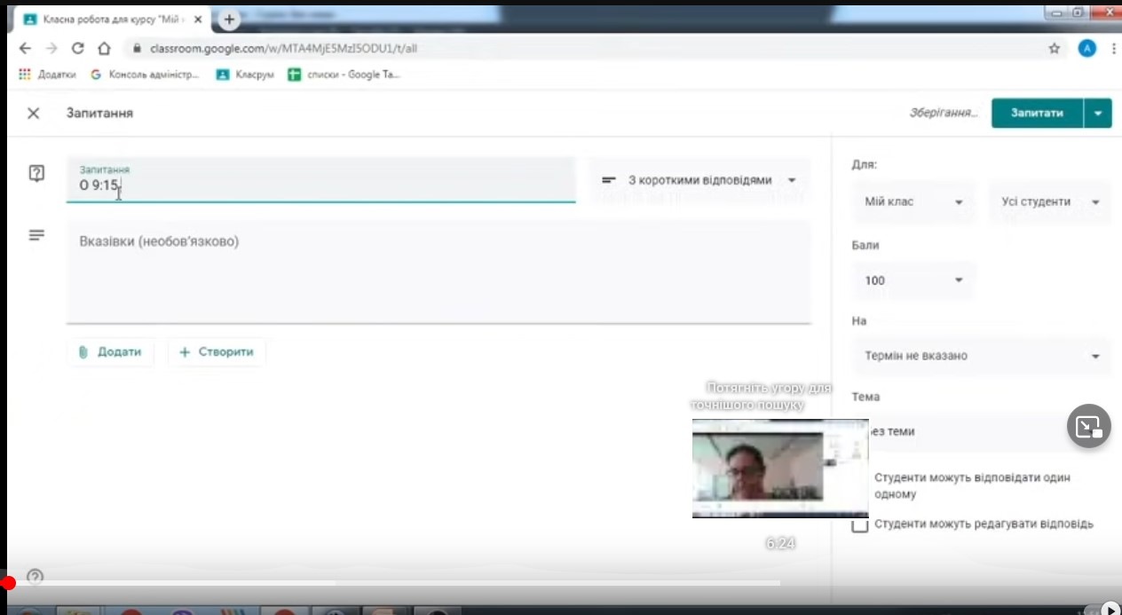This screenshot has width=1122, height=615.
Task: Open the Консоль адміністр... bookmark
Action: [146, 75]
